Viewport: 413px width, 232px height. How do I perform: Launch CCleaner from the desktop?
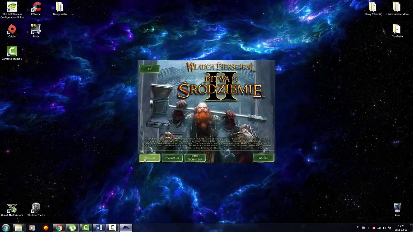coord(36,9)
